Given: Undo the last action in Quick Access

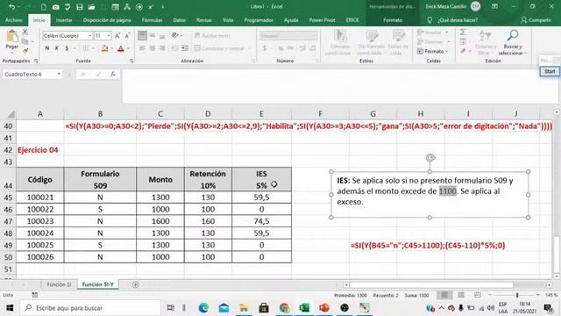Looking at the screenshot, I should tap(11, 7).
